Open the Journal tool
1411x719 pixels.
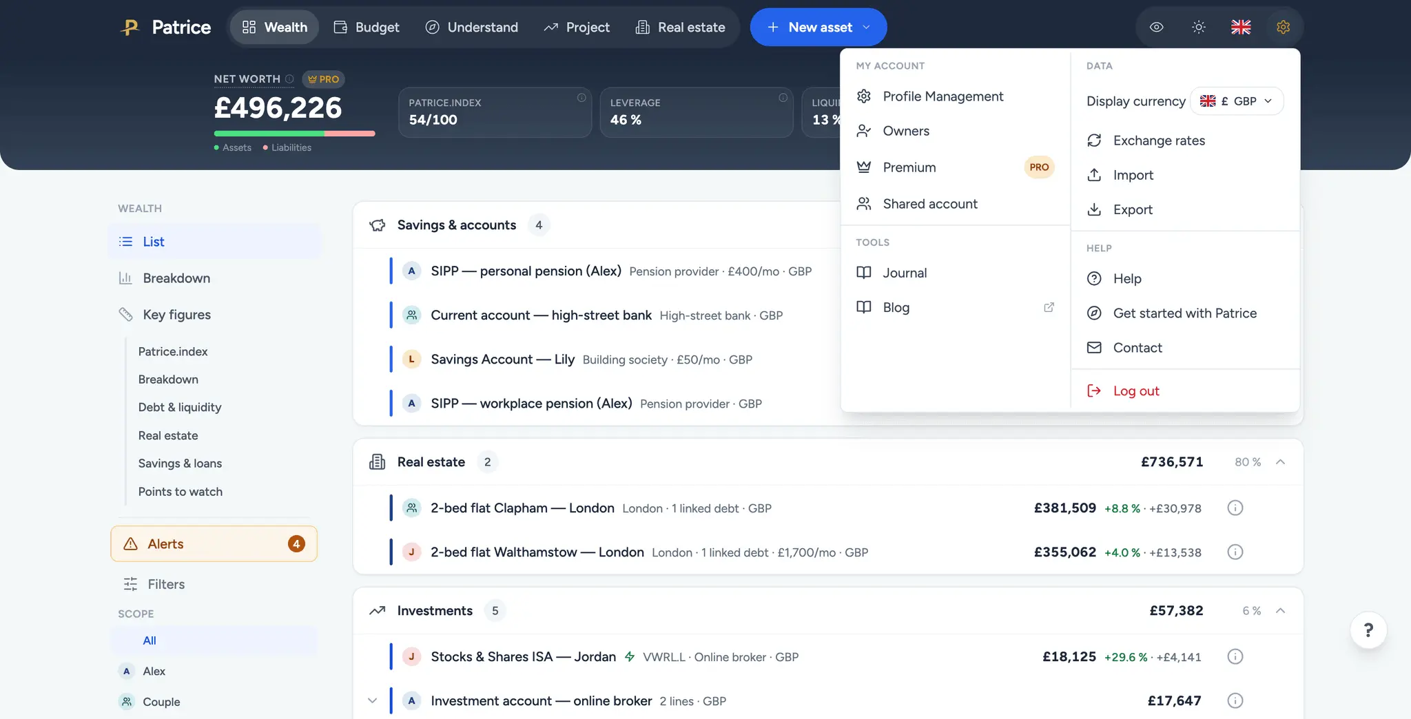955,273
